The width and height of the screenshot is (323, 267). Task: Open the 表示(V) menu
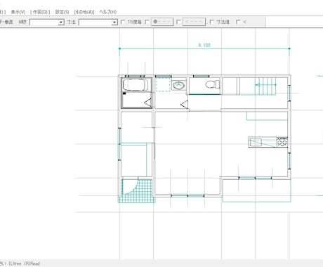18,12
